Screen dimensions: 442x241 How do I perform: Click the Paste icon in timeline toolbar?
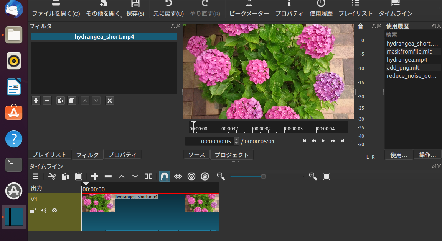coord(78,176)
